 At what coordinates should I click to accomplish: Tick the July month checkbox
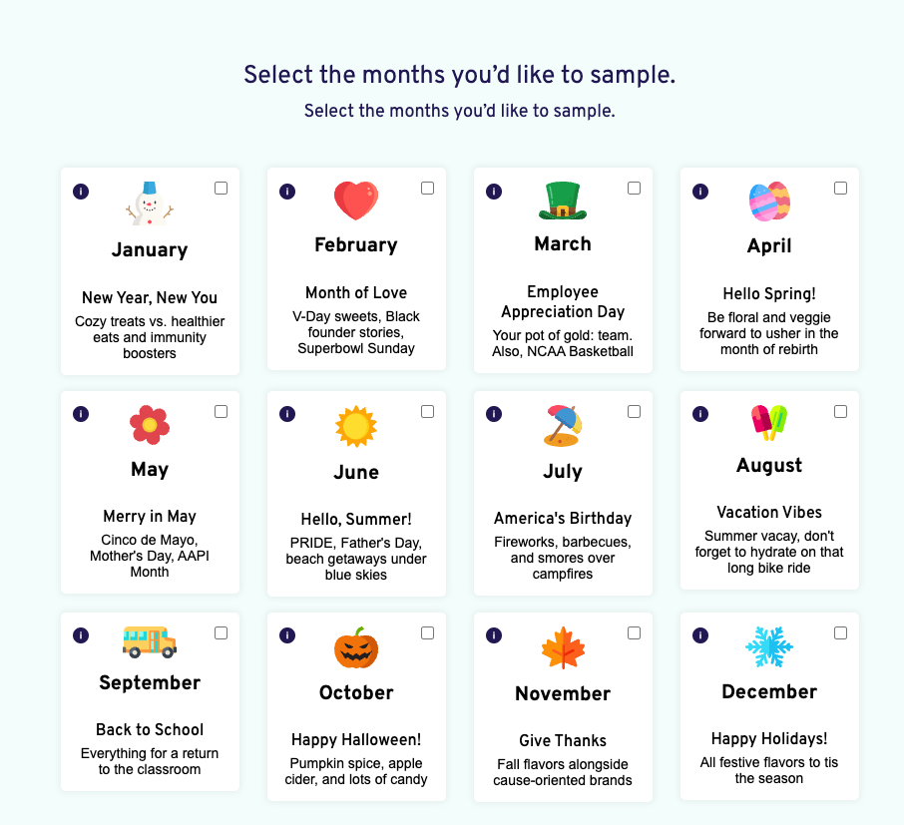tap(634, 411)
